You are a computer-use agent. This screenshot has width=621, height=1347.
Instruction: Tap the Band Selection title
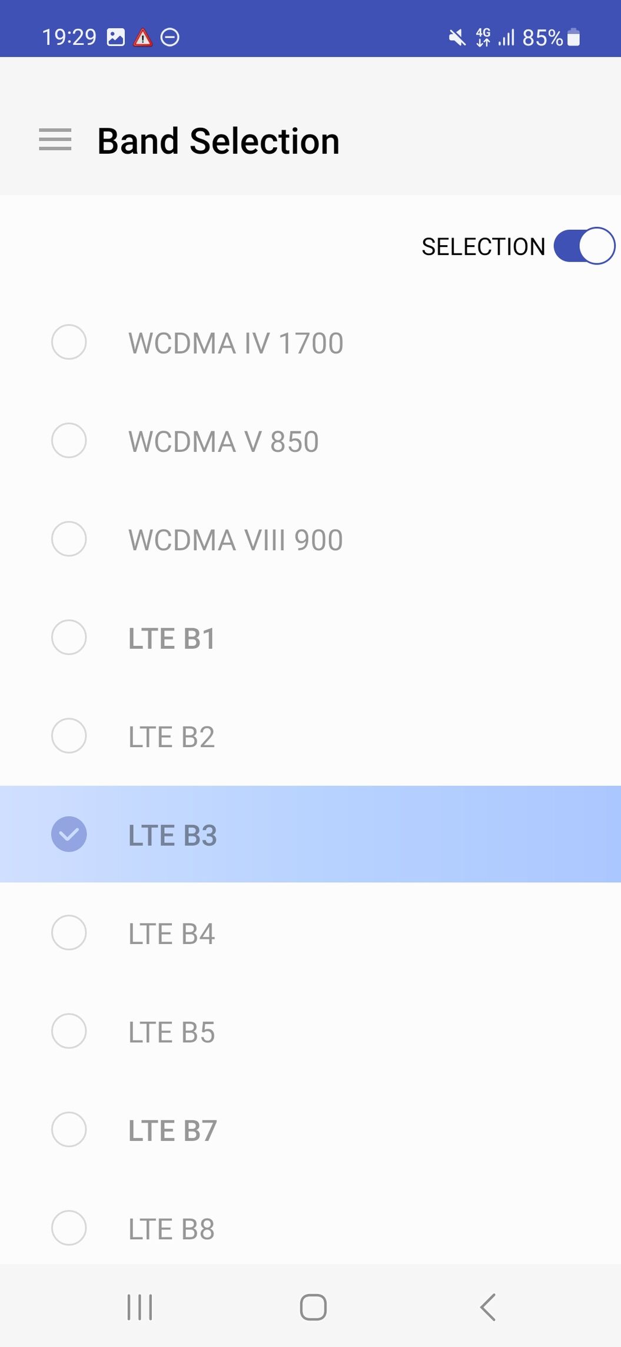pyautogui.click(x=218, y=141)
